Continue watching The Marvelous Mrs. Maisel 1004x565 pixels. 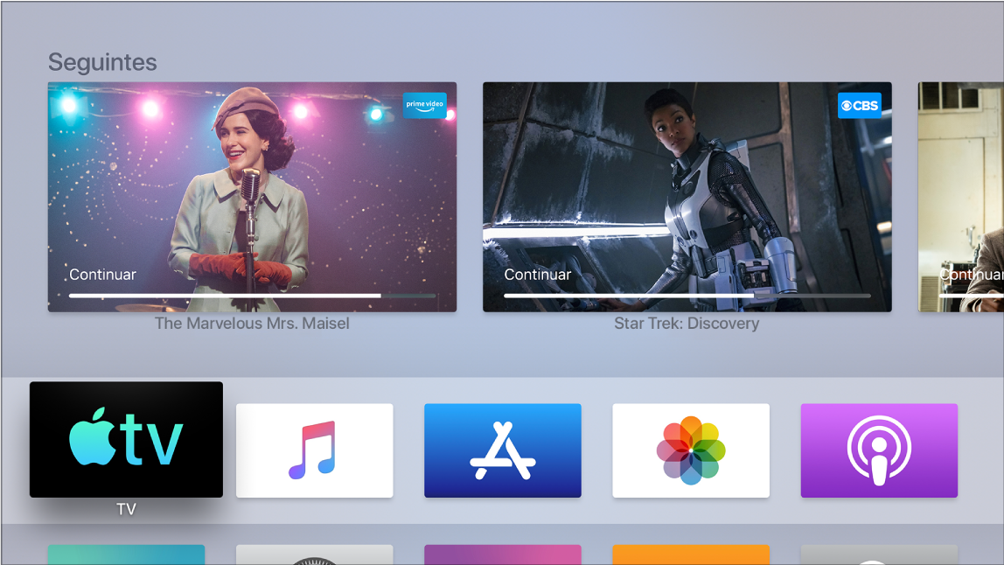pyautogui.click(x=252, y=197)
